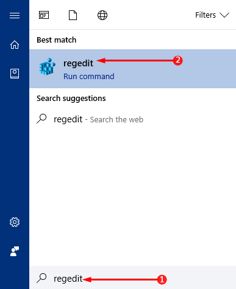
Task: Click the "Search suggestions" heading
Action: (x=71, y=99)
